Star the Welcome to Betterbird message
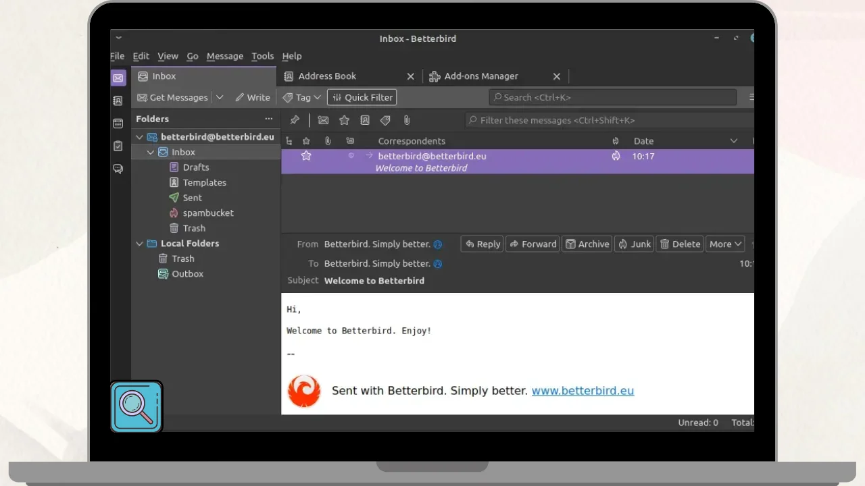 306,156
